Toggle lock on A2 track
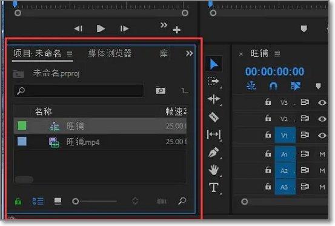This screenshot has width=335, height=226. [268, 170]
